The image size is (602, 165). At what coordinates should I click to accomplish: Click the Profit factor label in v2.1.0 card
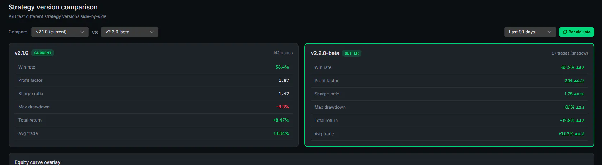tap(30, 80)
